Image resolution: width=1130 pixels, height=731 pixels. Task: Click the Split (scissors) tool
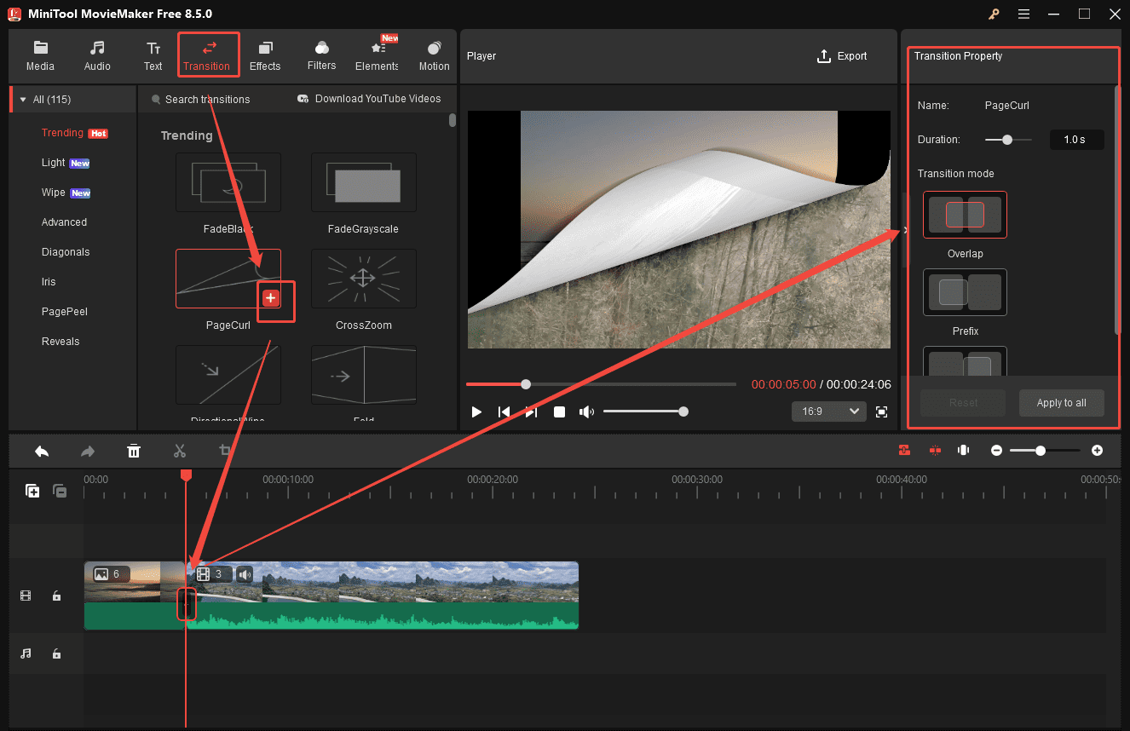(x=180, y=451)
